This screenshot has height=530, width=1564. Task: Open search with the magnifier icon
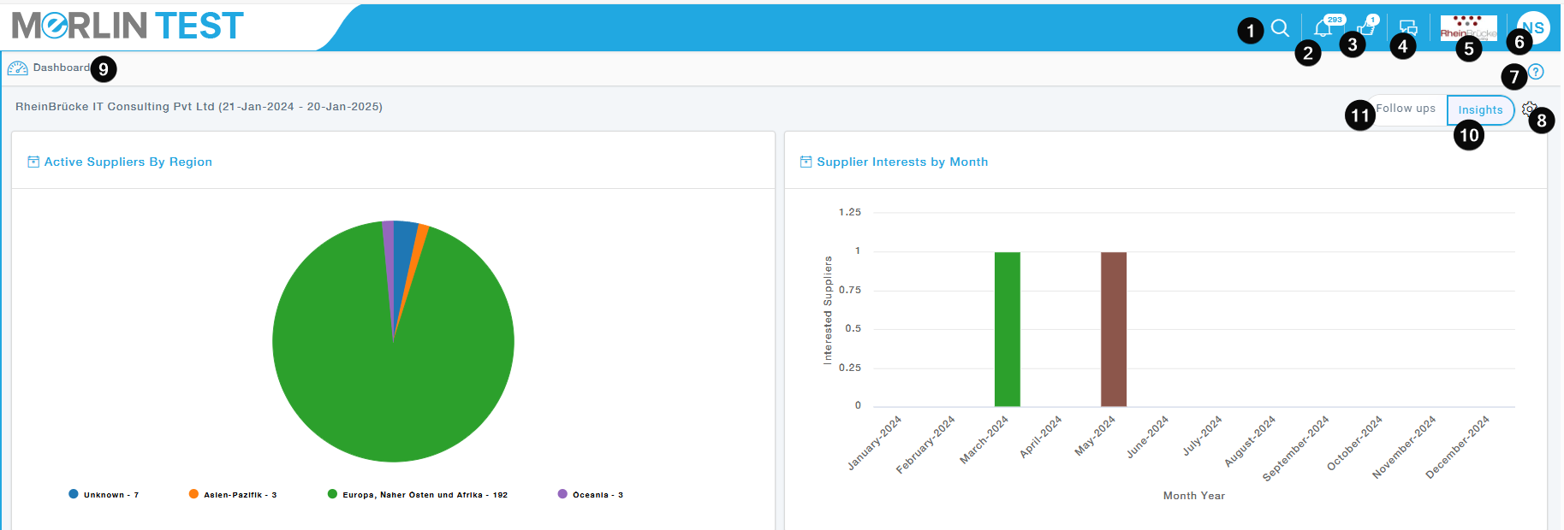coord(1280,28)
